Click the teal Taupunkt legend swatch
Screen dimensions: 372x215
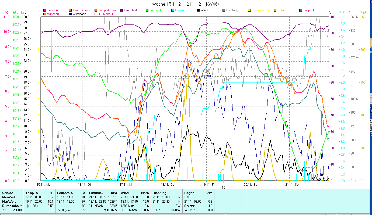(x=301, y=10)
